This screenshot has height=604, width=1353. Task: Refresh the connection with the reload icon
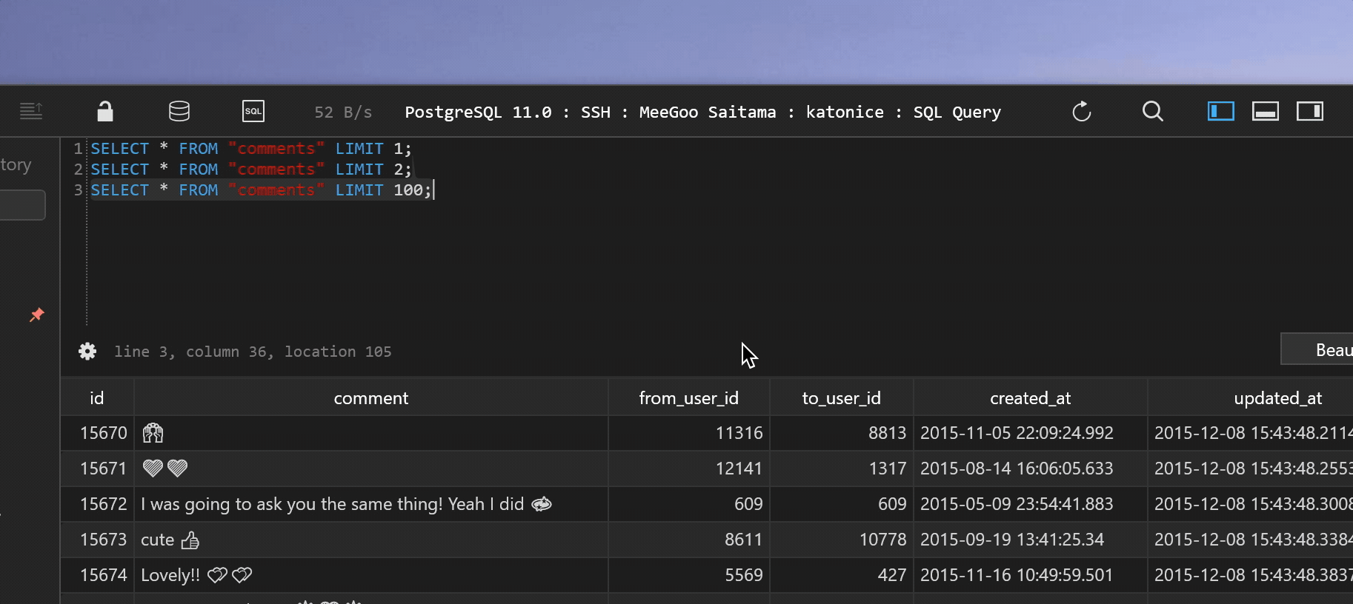pyautogui.click(x=1082, y=112)
